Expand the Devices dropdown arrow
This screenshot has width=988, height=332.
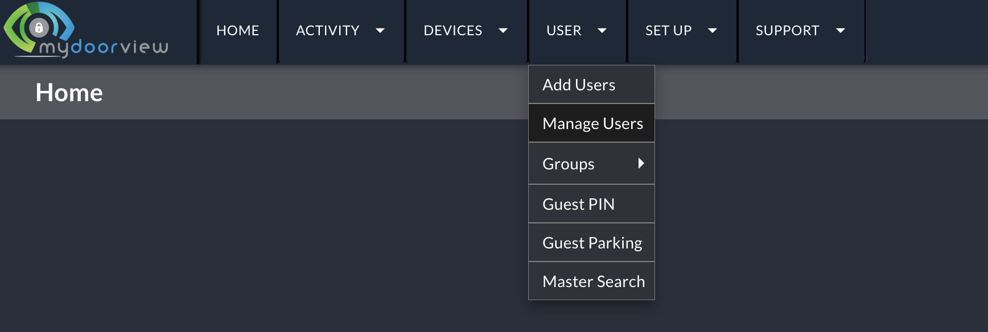tap(503, 31)
